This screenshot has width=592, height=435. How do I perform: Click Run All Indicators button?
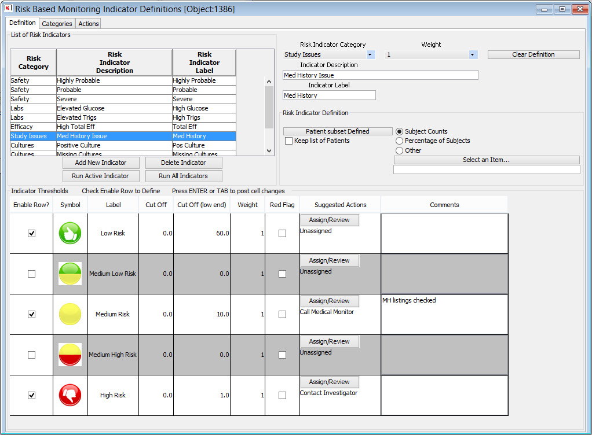184,176
